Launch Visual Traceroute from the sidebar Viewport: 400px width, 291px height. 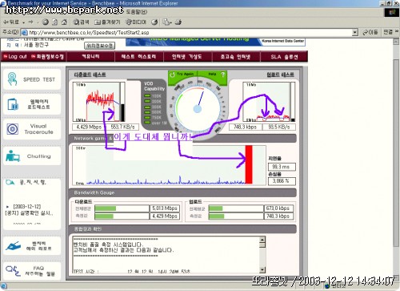point(32,129)
